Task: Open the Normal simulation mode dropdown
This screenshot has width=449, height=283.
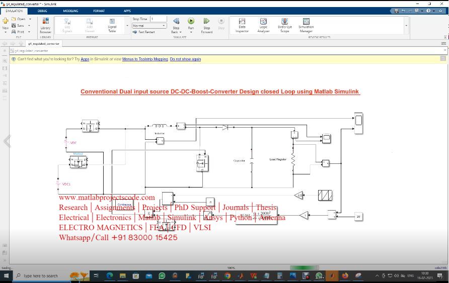Action: (149, 26)
